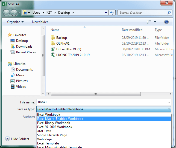Click the horizontal scrollbar thumb in file list
176x148 pixels.
(96, 94)
